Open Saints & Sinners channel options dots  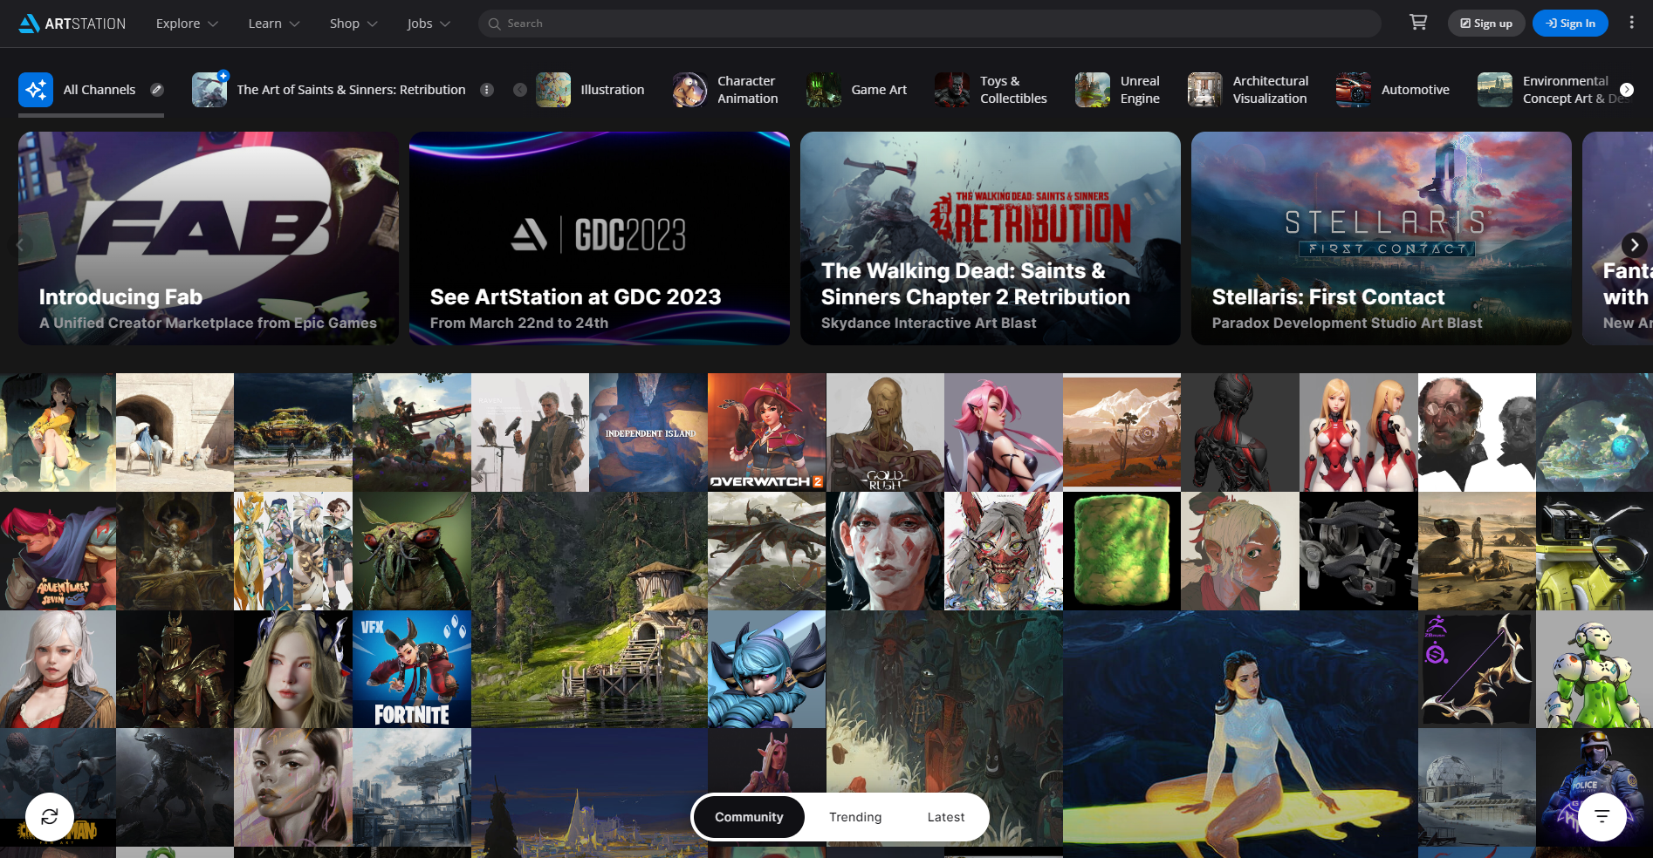[x=487, y=90]
